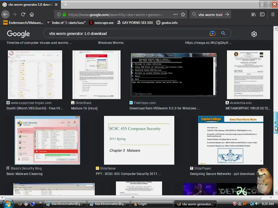The height and width of the screenshot is (208, 278).
Task: Switch to Login taskbar window
Action: click(152, 204)
